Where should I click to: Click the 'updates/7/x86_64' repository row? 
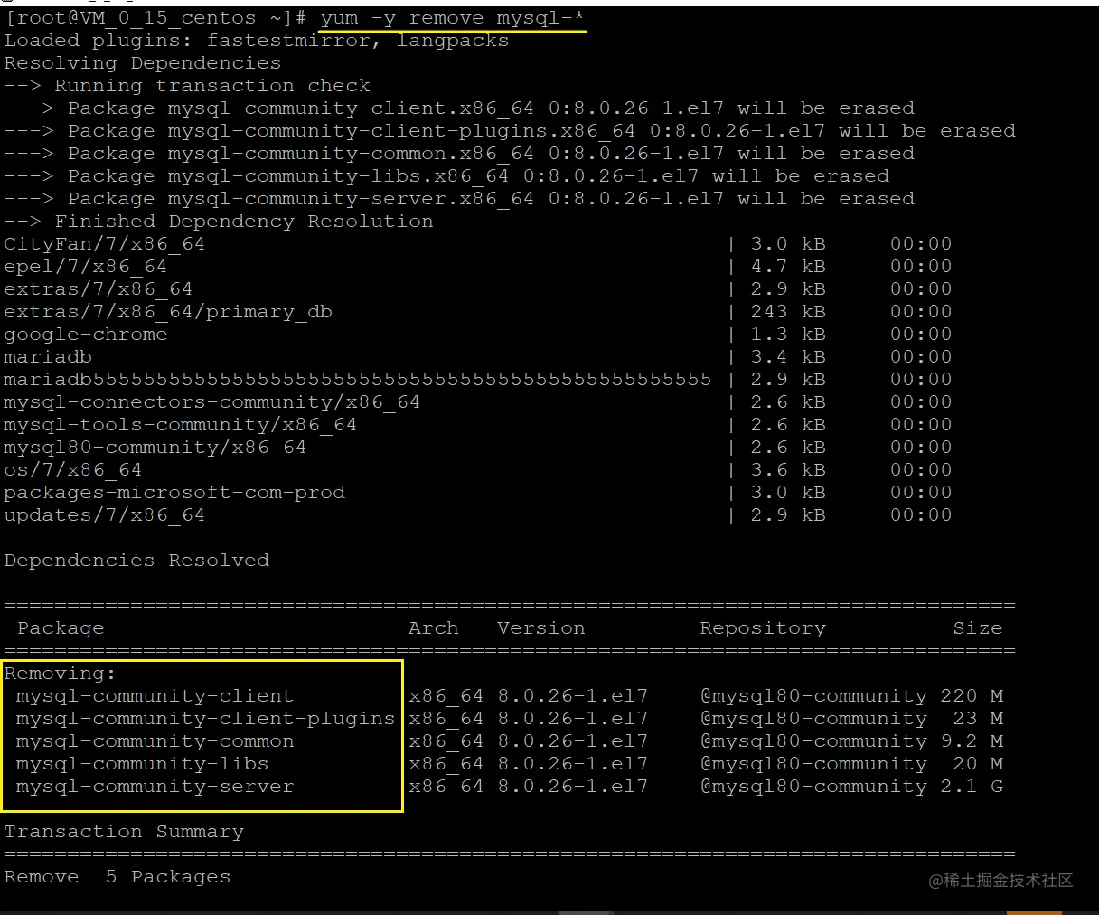(x=478, y=515)
